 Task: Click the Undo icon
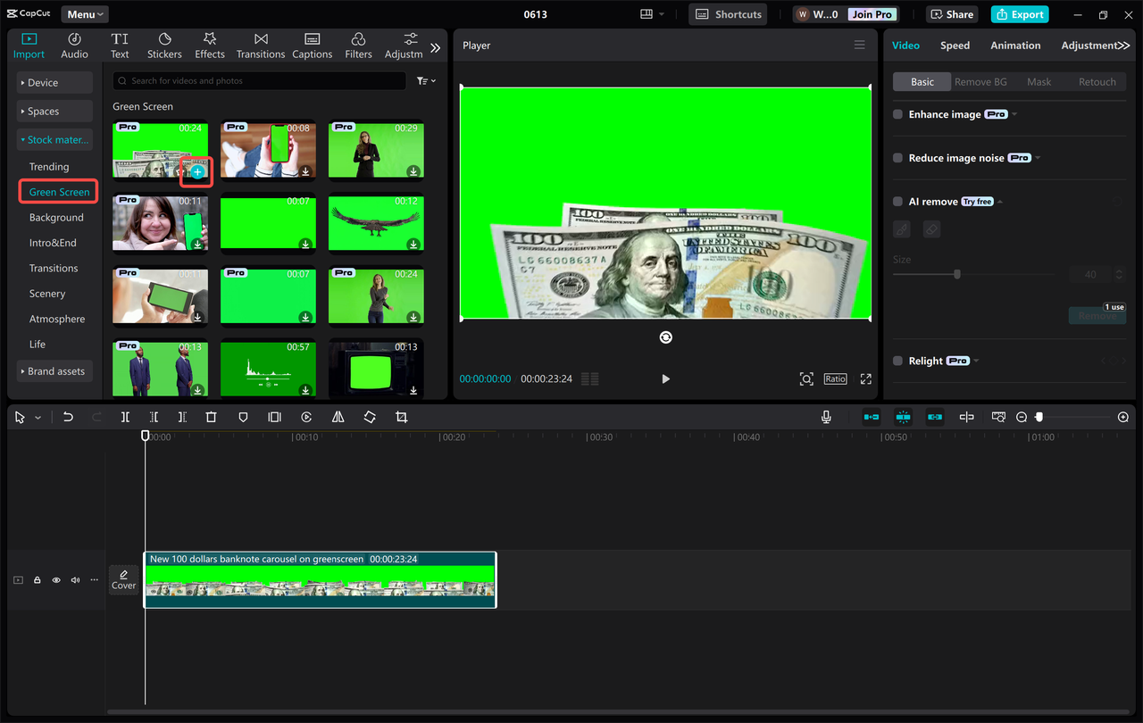(68, 416)
